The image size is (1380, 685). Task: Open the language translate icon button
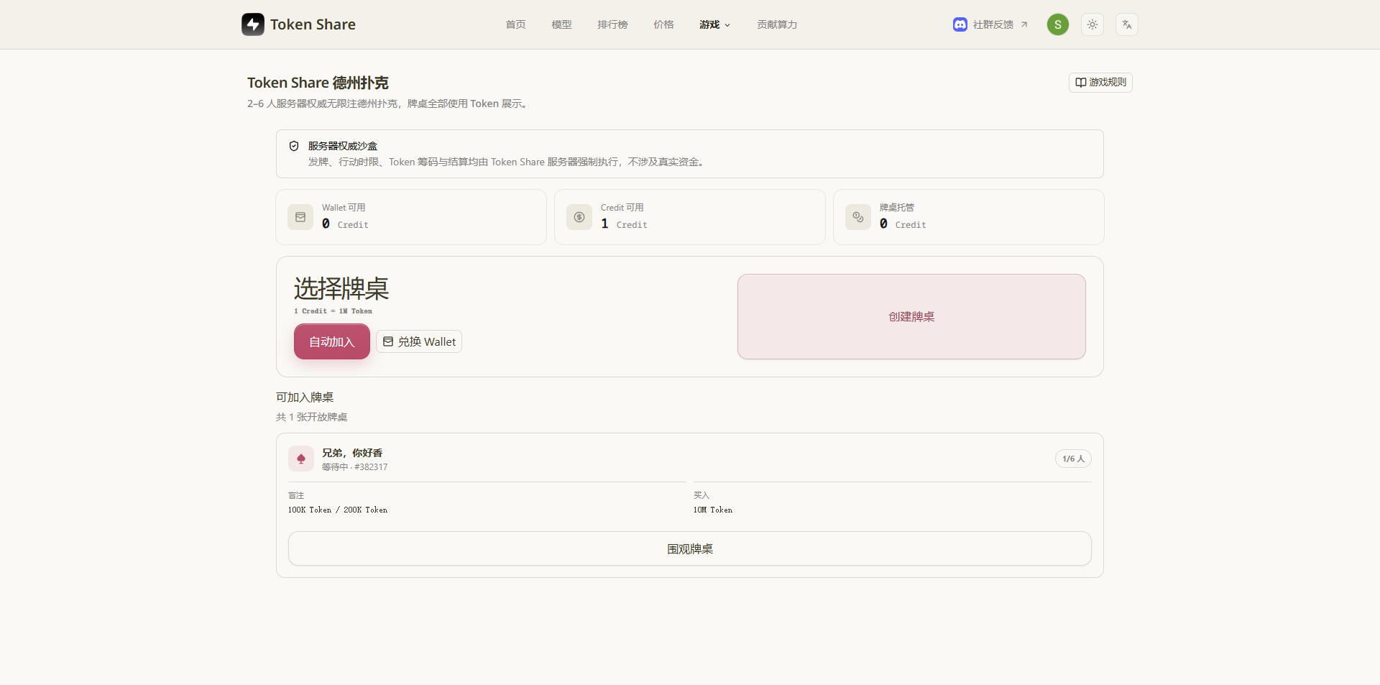tap(1127, 24)
